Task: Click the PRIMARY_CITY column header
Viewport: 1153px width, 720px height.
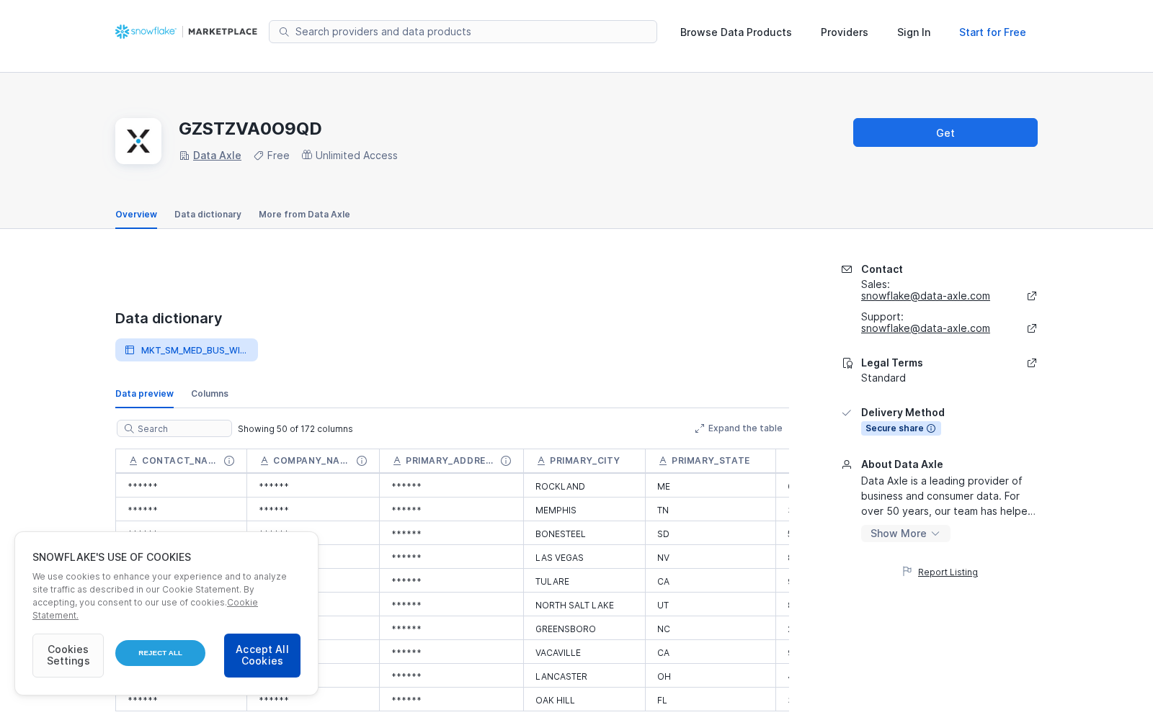Action: 584,461
